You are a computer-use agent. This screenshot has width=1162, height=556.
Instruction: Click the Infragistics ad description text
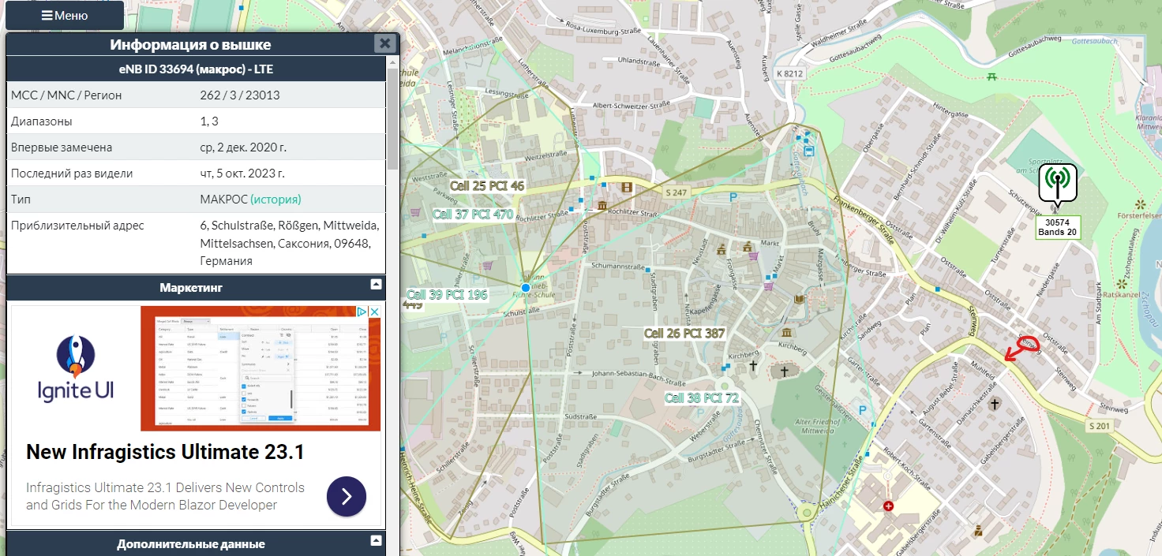(x=165, y=496)
